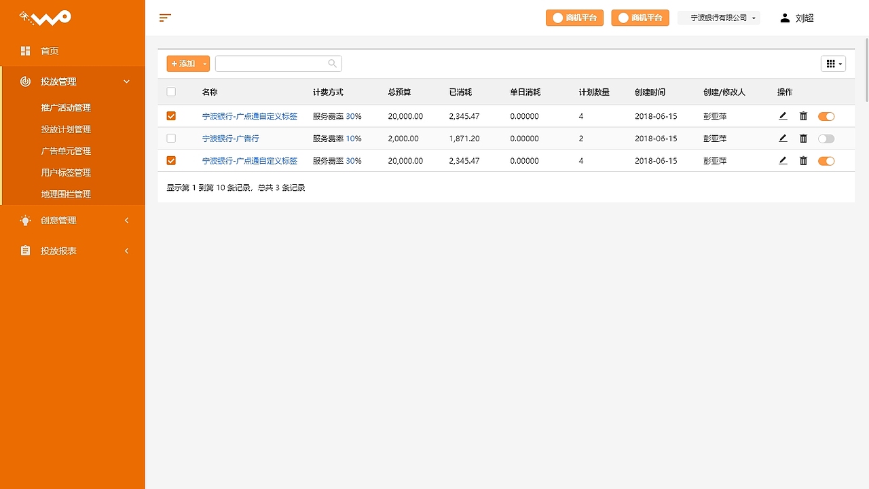Viewport: 869px width, 489px height.
Task: Open 地理围栏管理 from the sidebar
Action: click(64, 194)
